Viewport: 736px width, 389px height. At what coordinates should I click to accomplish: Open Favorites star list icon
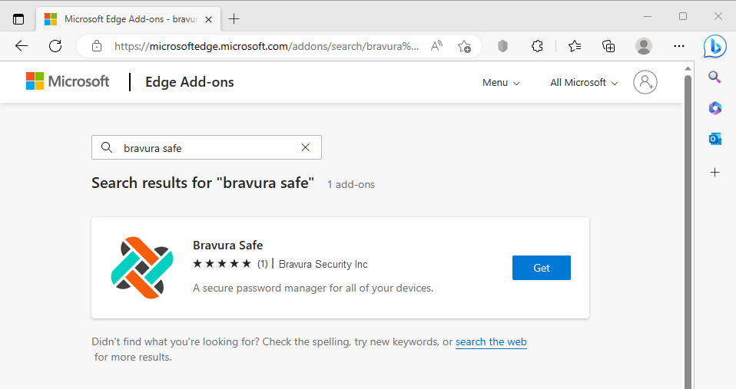(x=575, y=46)
